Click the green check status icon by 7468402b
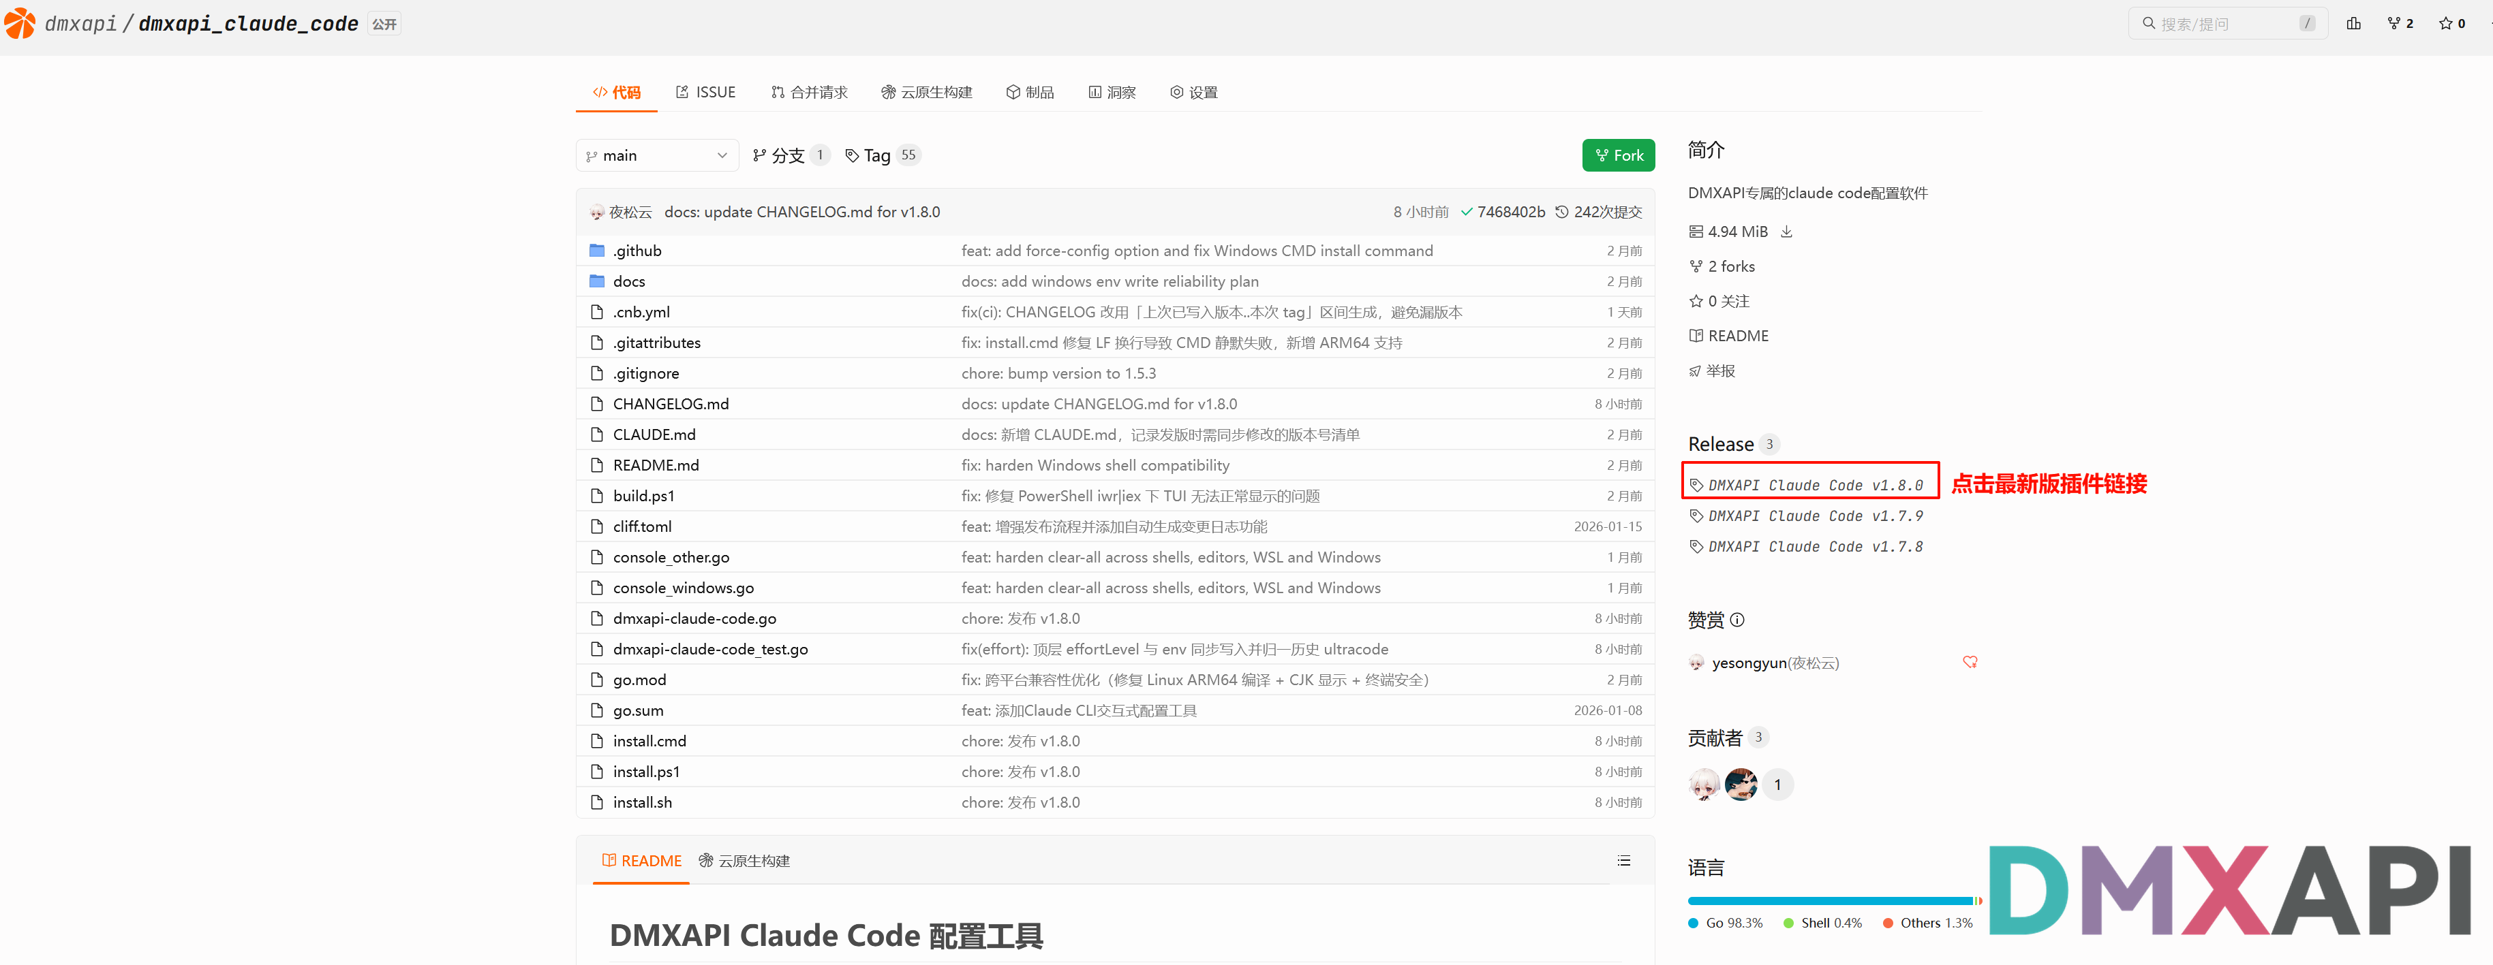Image resolution: width=2493 pixels, height=965 pixels. click(1466, 212)
